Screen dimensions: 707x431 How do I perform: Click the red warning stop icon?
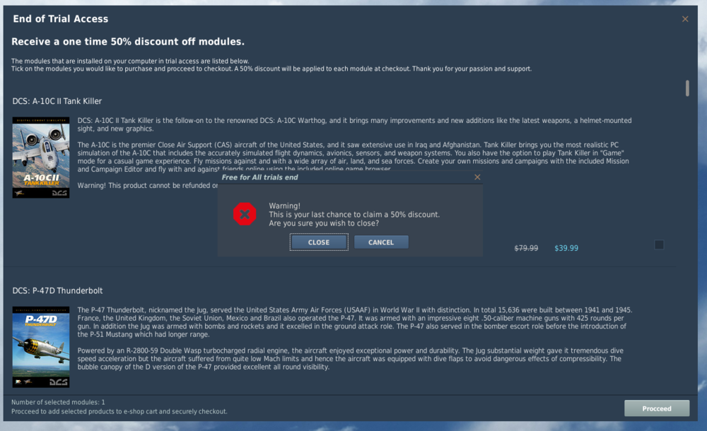(245, 214)
